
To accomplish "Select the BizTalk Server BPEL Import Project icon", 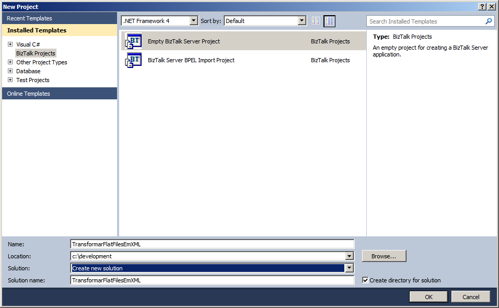I will [x=133, y=60].
